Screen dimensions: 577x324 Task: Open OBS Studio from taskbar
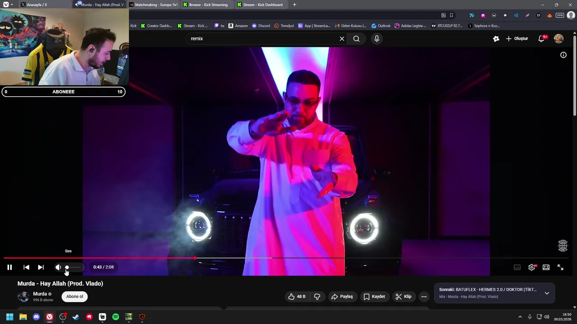(x=63, y=317)
